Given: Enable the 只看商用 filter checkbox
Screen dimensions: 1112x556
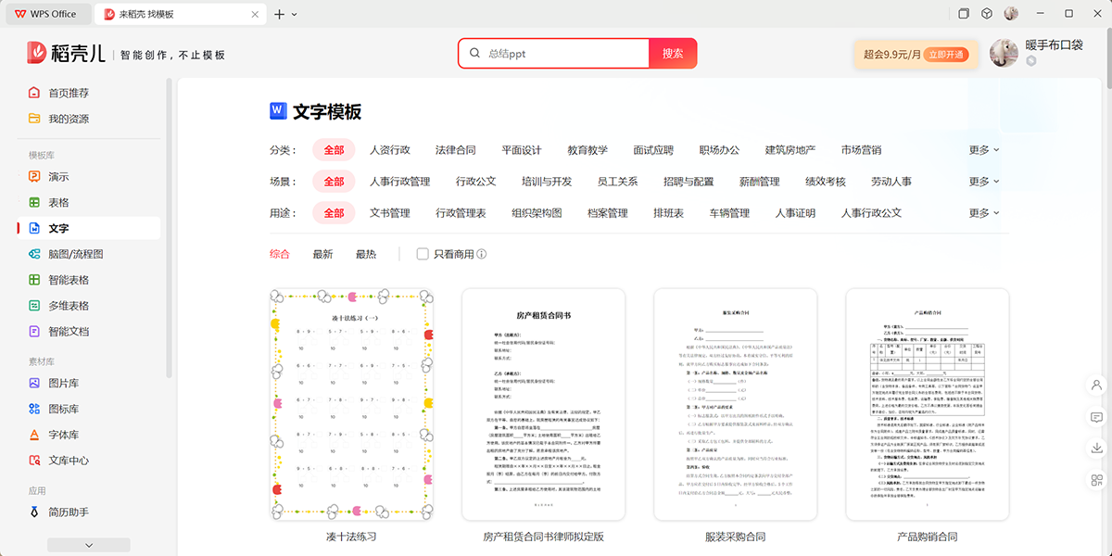Looking at the screenshot, I should point(423,252).
